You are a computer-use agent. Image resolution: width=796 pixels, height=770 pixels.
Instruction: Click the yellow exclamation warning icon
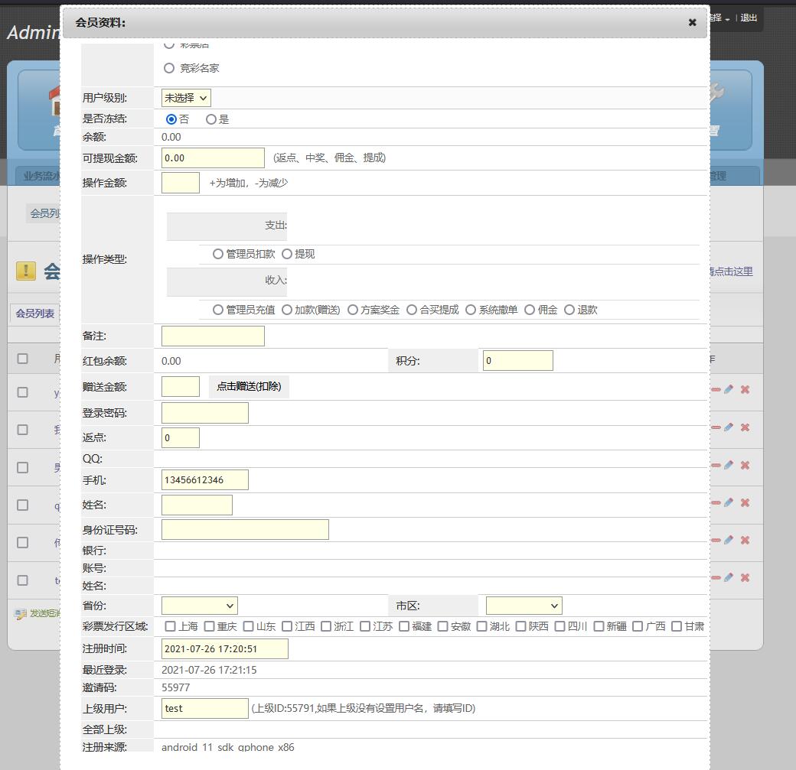pos(26,271)
